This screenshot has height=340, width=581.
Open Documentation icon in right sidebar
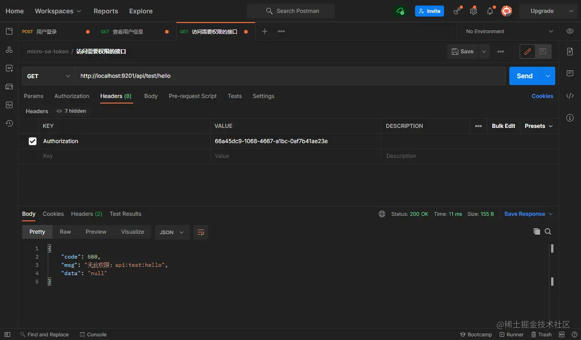click(570, 52)
